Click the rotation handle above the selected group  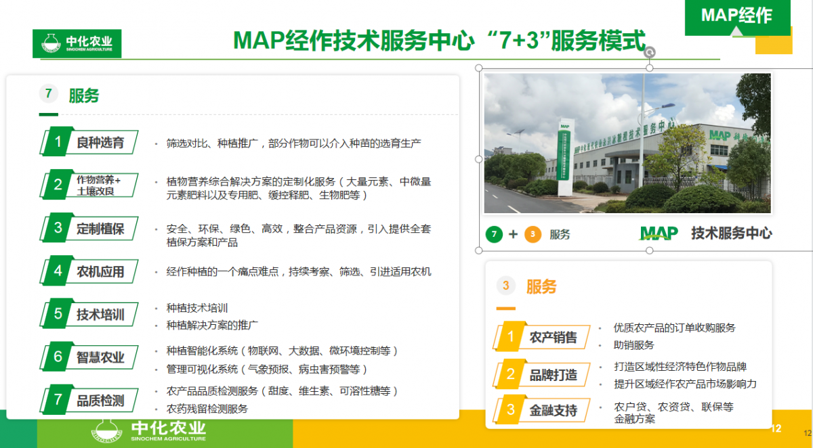649,51
